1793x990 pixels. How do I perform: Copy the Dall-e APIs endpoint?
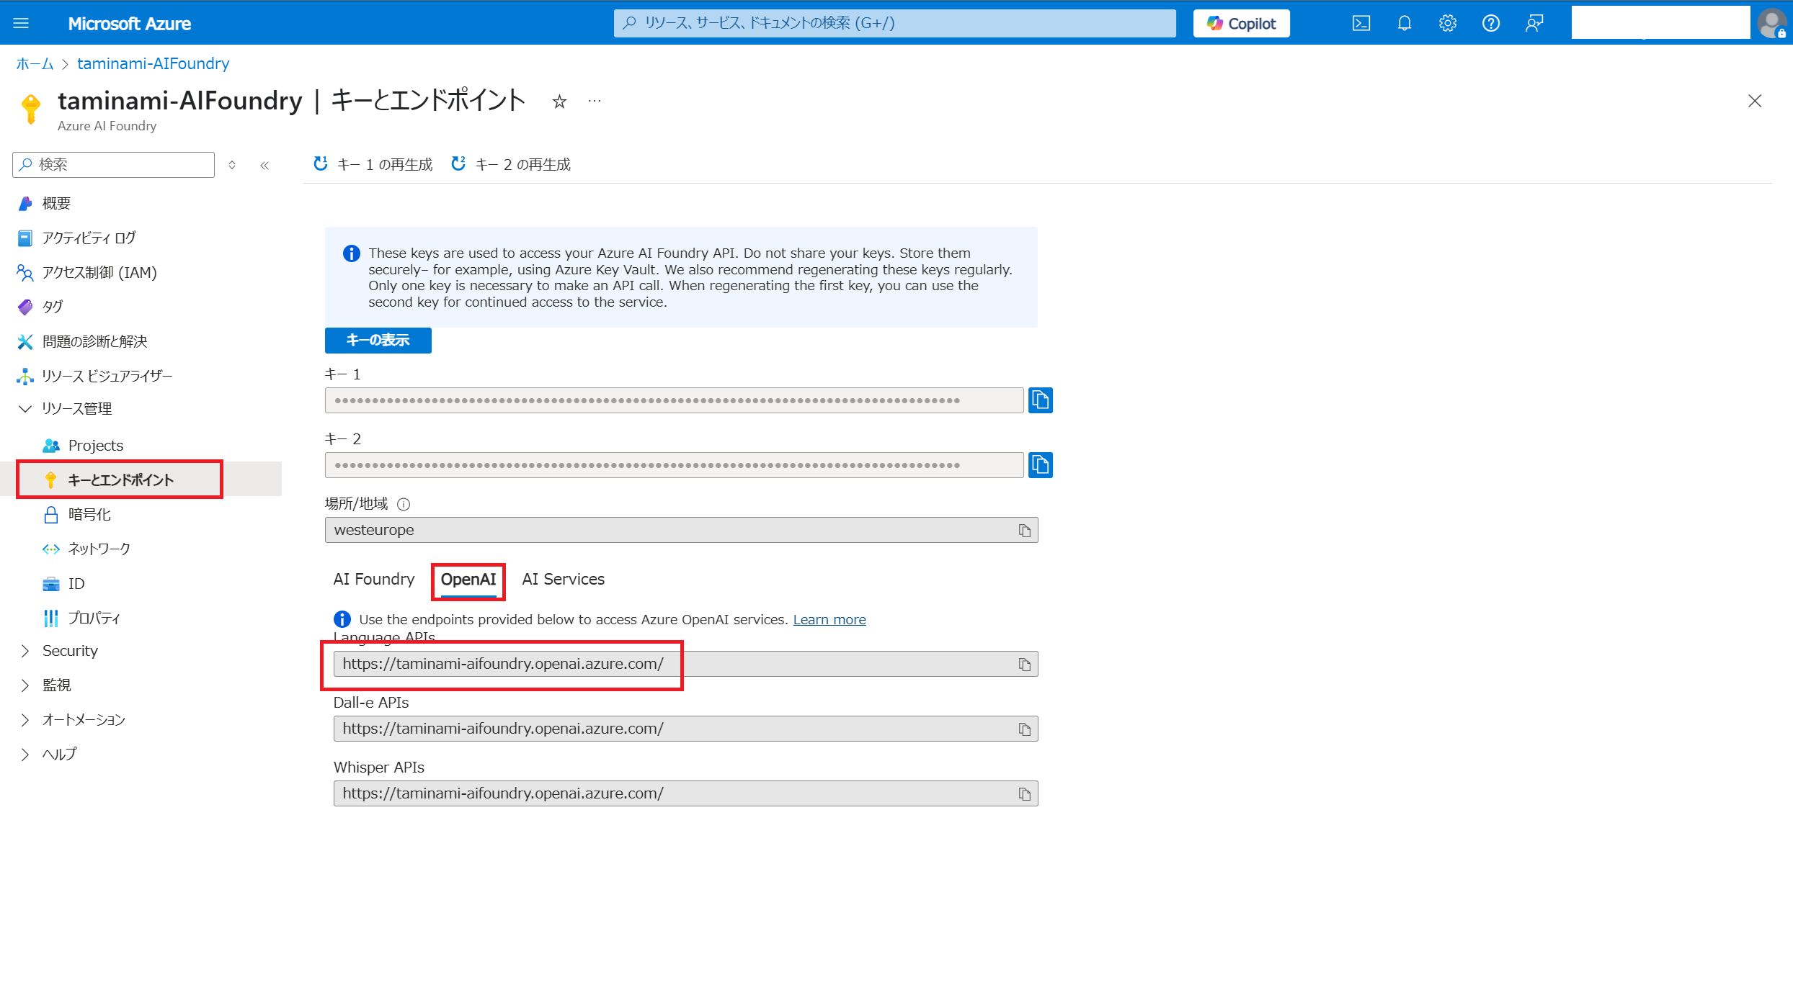1024,729
